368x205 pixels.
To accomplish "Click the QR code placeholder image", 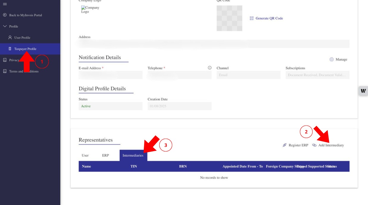I will click(x=229, y=18).
